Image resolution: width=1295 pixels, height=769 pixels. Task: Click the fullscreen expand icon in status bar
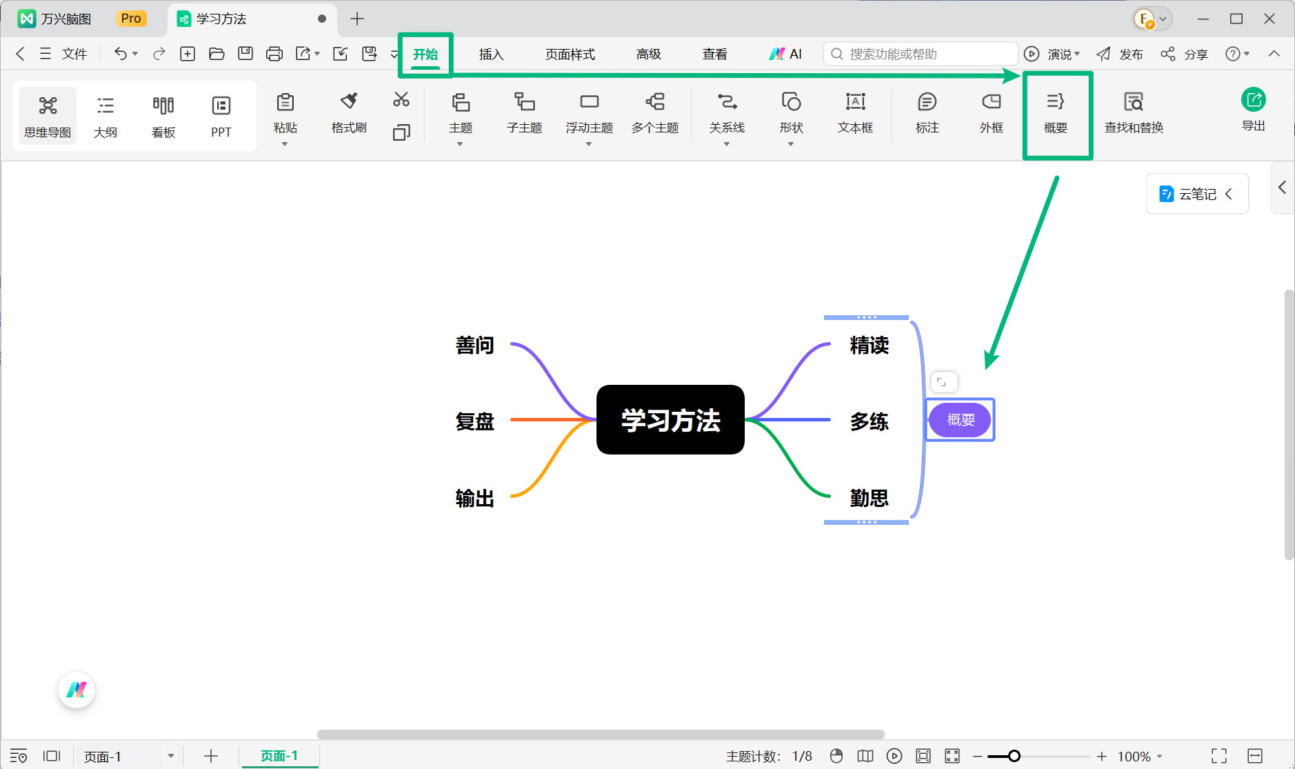952,756
